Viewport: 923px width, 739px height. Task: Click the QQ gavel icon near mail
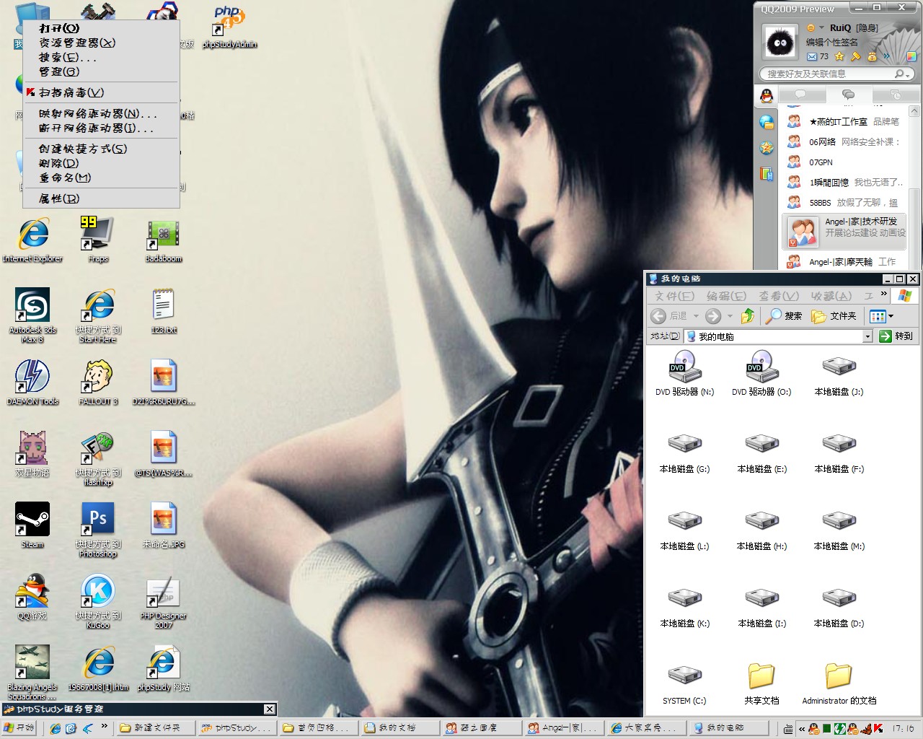coord(855,56)
